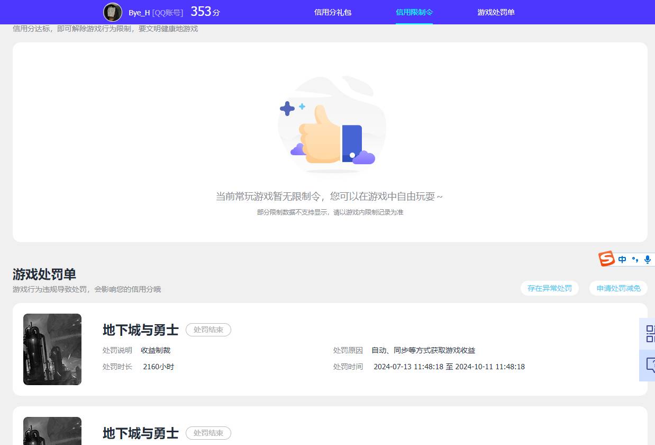
Task: Activate the voice input microphone icon
Action: pyautogui.click(x=647, y=259)
